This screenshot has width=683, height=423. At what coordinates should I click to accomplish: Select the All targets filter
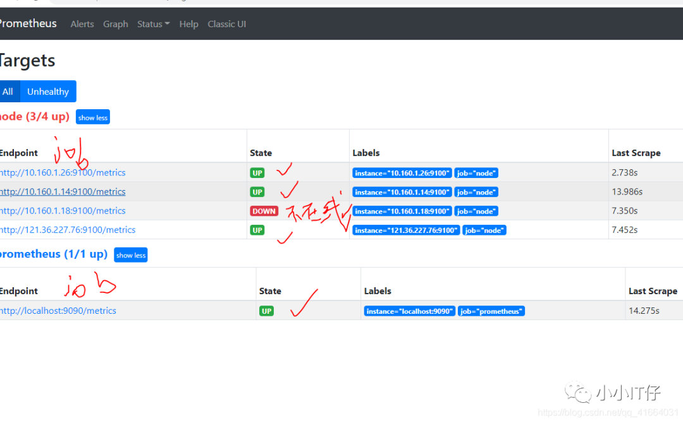9,92
